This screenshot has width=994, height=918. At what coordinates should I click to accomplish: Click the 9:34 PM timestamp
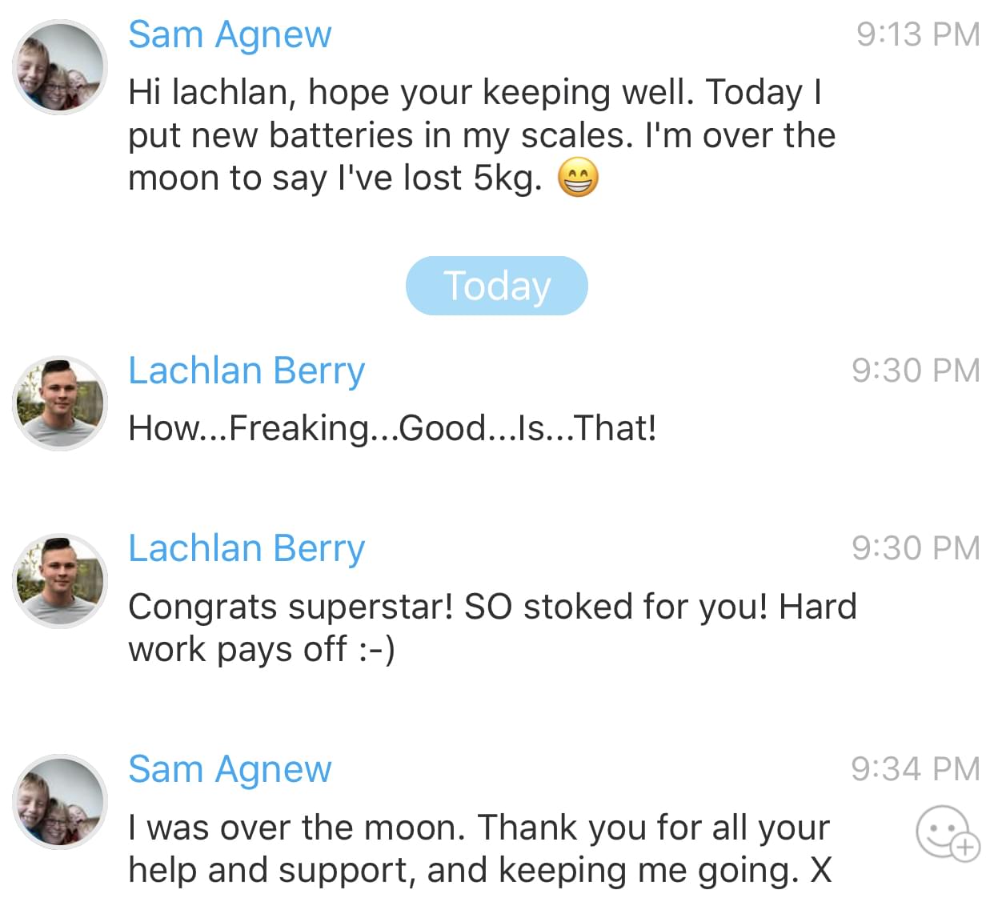915,769
